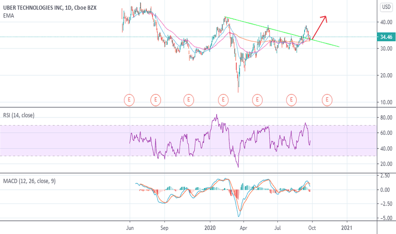Click the USD currency button
The width and height of the screenshot is (396, 234).
386,7
